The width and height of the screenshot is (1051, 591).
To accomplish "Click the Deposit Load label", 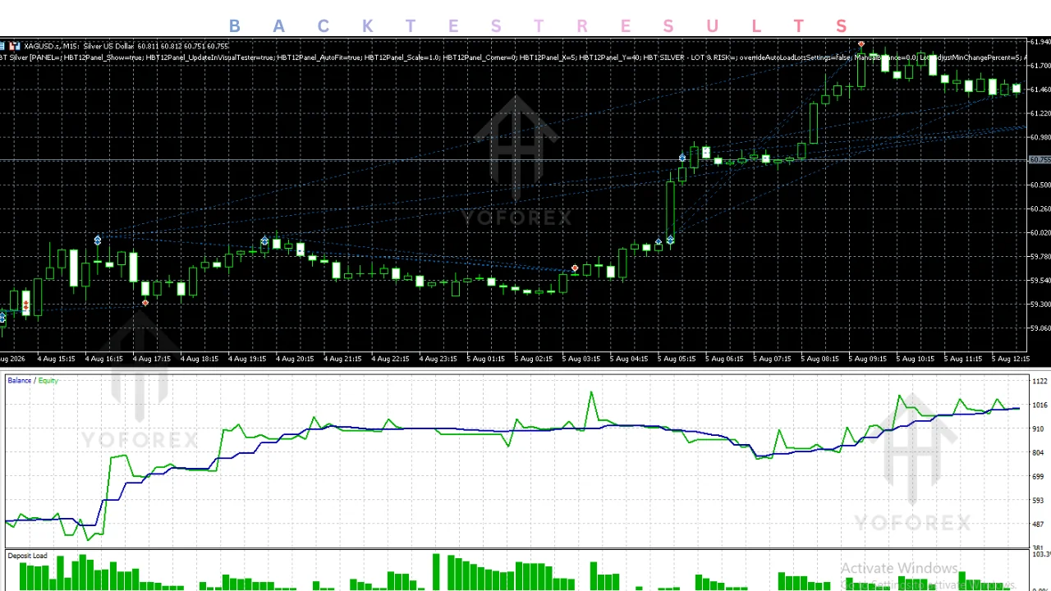I will (28, 557).
